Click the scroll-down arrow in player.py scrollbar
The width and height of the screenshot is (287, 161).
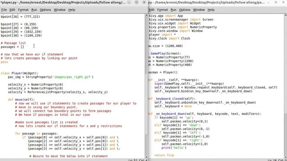click(x=147, y=157)
